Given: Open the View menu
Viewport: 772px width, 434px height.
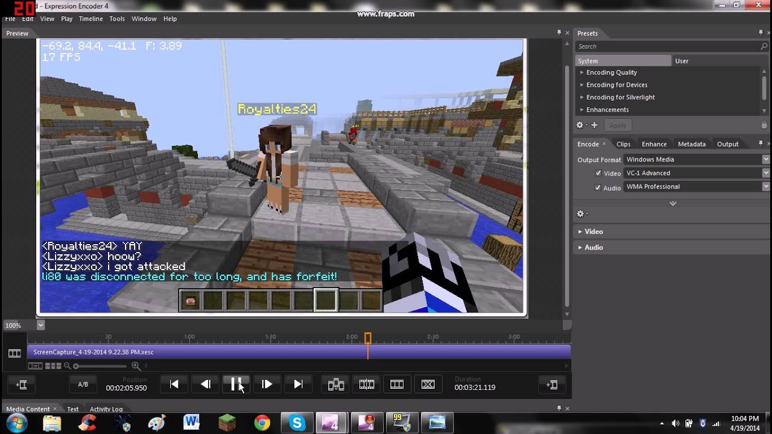Looking at the screenshot, I should 47,19.
